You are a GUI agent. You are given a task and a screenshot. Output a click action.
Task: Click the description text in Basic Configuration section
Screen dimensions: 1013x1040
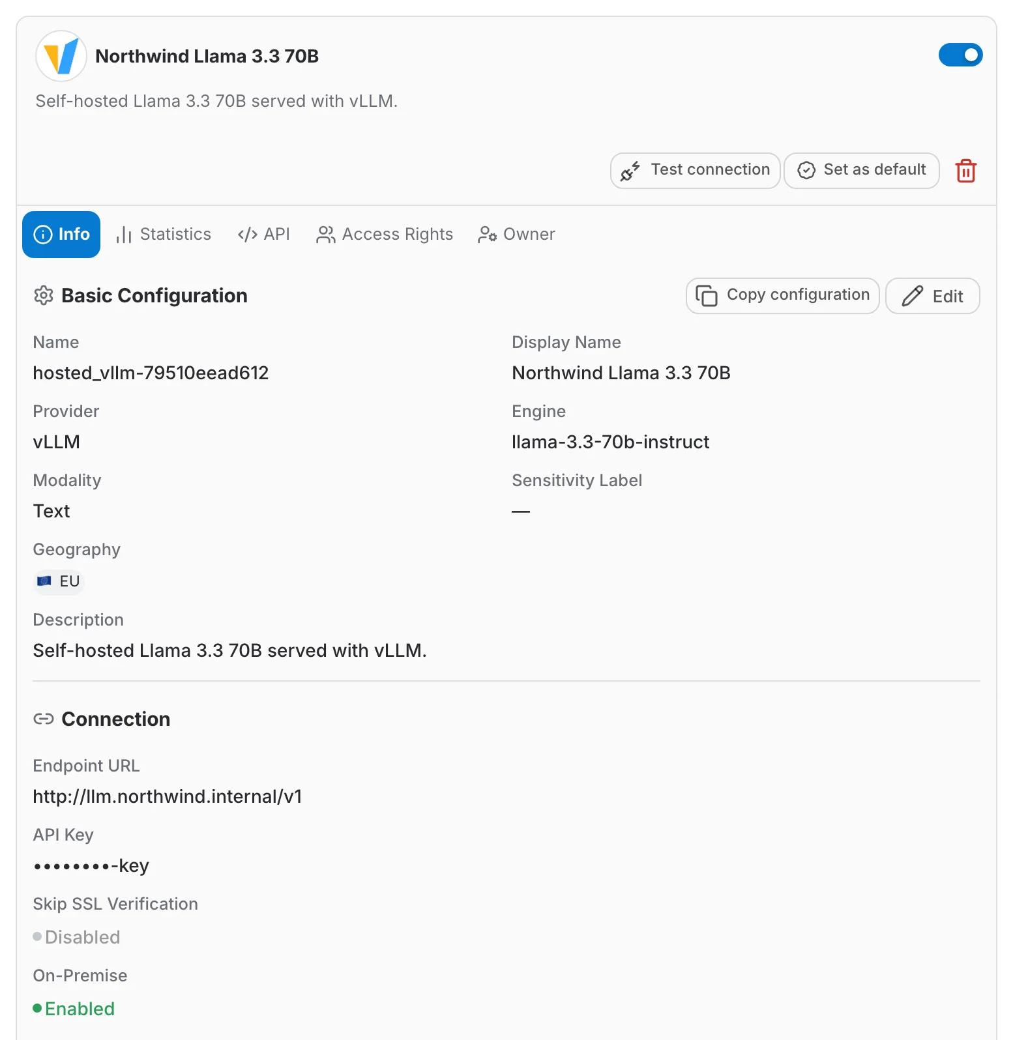click(229, 650)
